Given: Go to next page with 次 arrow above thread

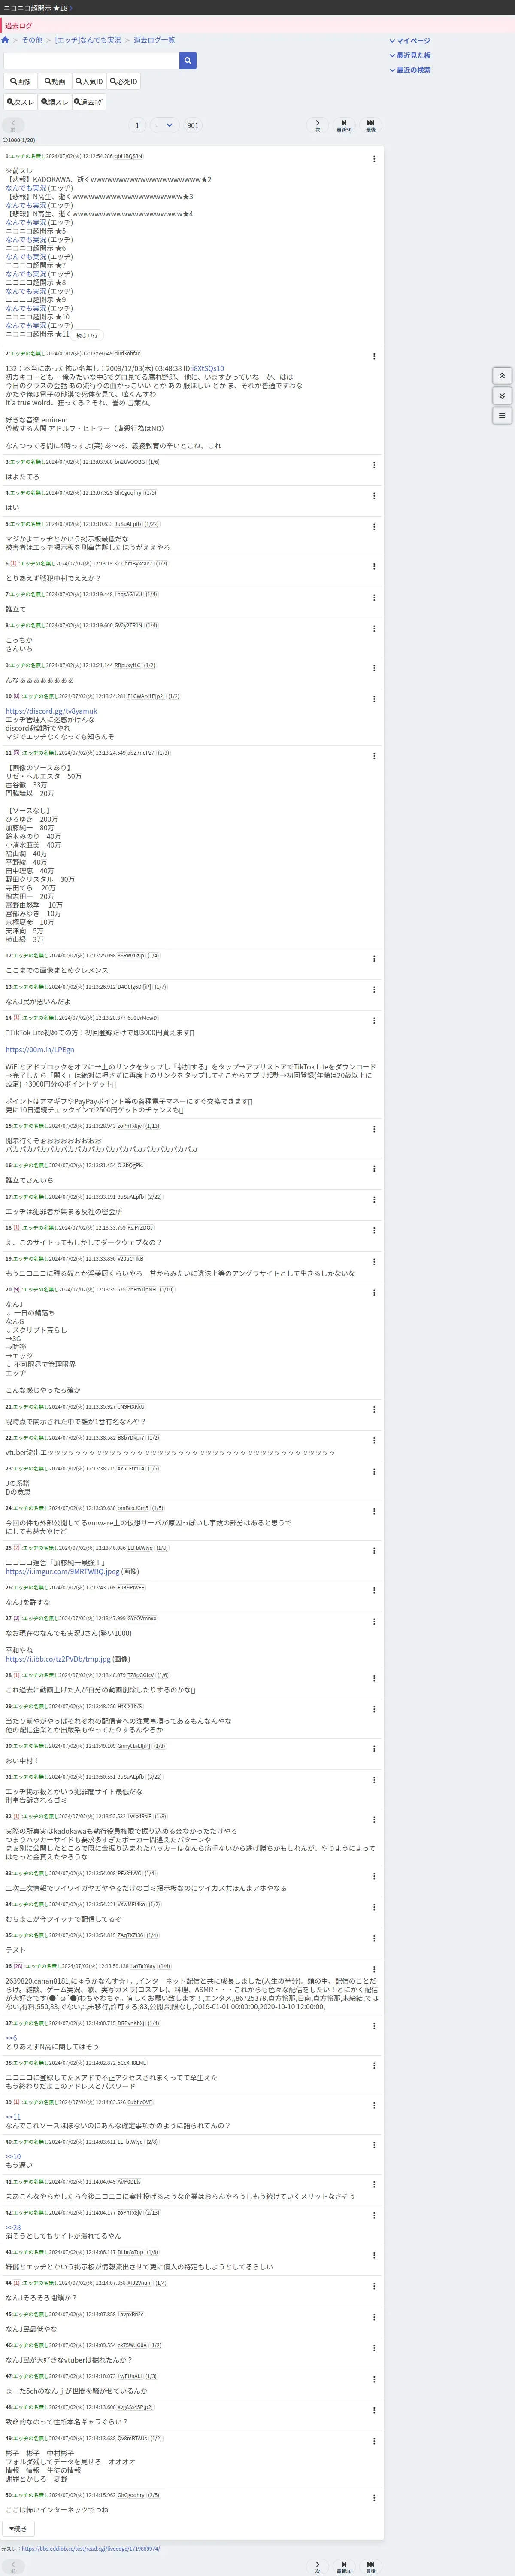Looking at the screenshot, I should pos(318,126).
